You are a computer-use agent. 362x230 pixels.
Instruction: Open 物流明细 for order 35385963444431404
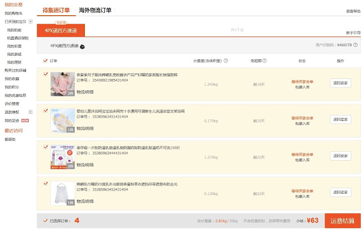(85, 165)
